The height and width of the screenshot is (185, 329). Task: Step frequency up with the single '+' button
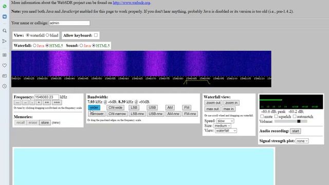coord(39,103)
